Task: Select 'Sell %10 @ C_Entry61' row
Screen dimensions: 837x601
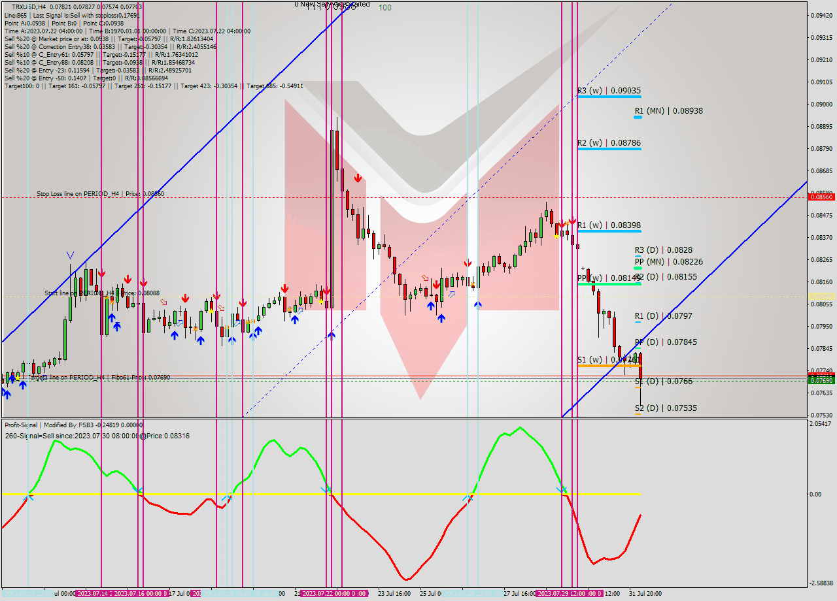Action: (x=101, y=54)
